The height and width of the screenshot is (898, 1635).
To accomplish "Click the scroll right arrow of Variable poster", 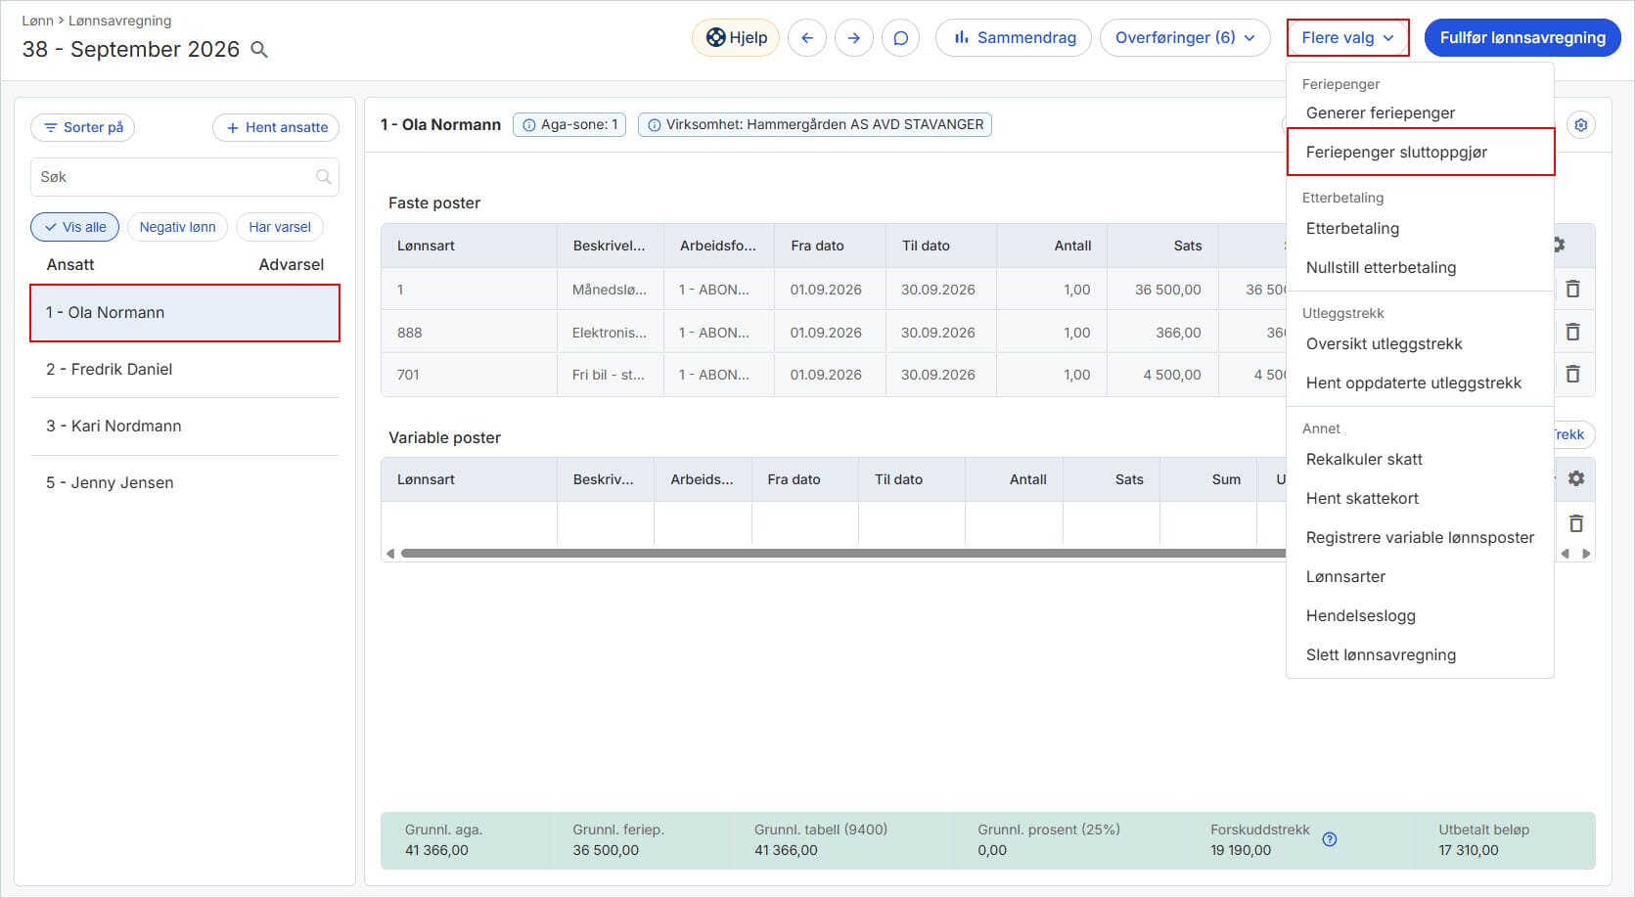I will click(x=1586, y=554).
